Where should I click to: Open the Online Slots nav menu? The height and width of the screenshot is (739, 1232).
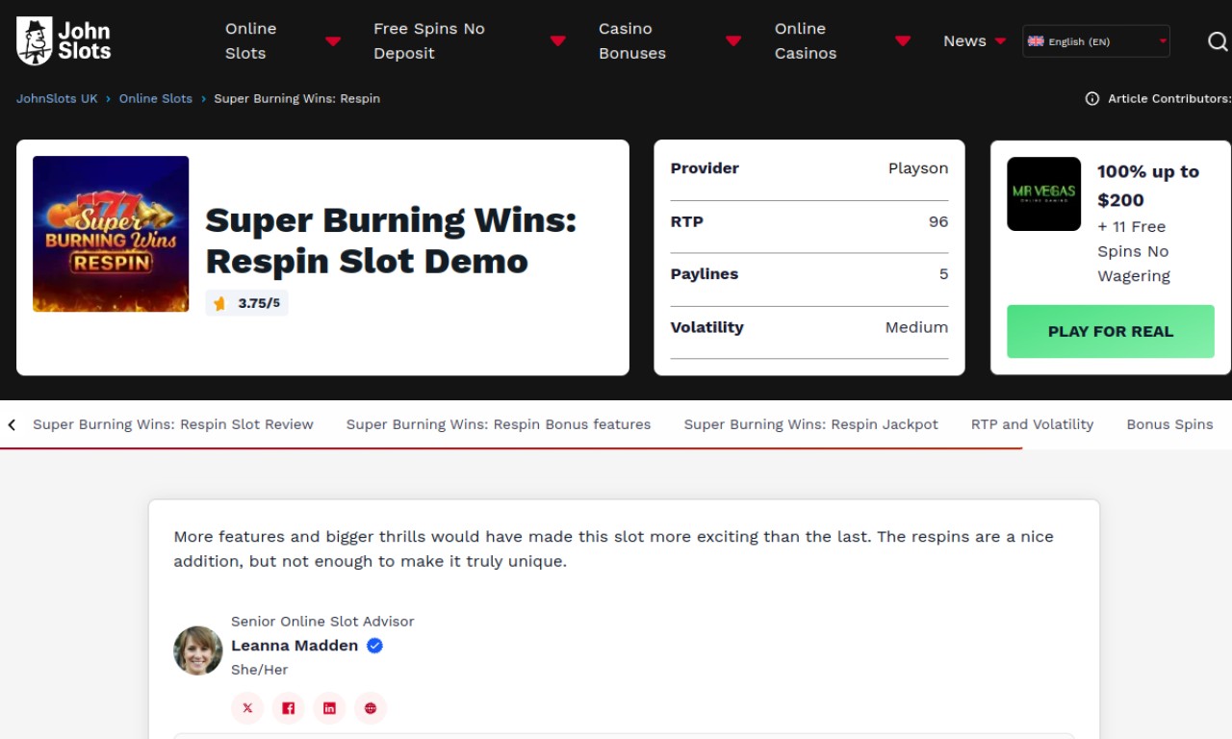(251, 41)
